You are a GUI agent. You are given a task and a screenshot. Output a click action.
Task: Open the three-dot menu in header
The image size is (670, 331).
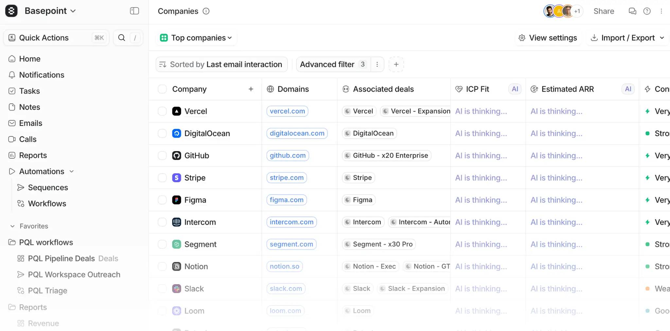click(x=661, y=11)
